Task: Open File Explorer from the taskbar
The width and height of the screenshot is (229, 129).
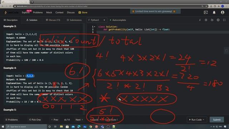Action: 61,126
